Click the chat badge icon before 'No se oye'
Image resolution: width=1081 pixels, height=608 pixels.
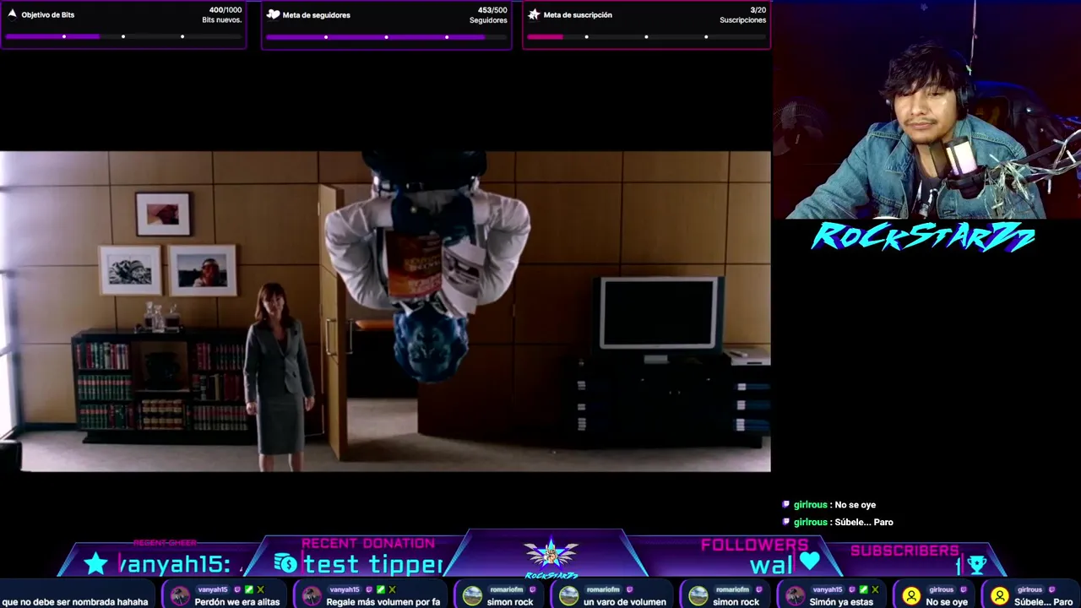coord(786,505)
